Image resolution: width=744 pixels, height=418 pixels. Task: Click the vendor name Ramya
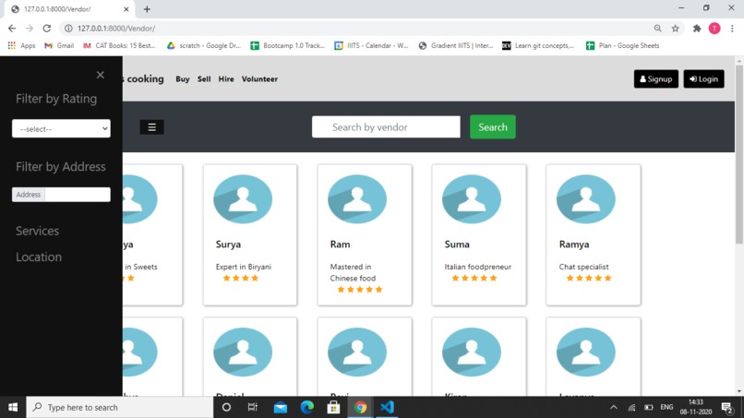point(574,245)
